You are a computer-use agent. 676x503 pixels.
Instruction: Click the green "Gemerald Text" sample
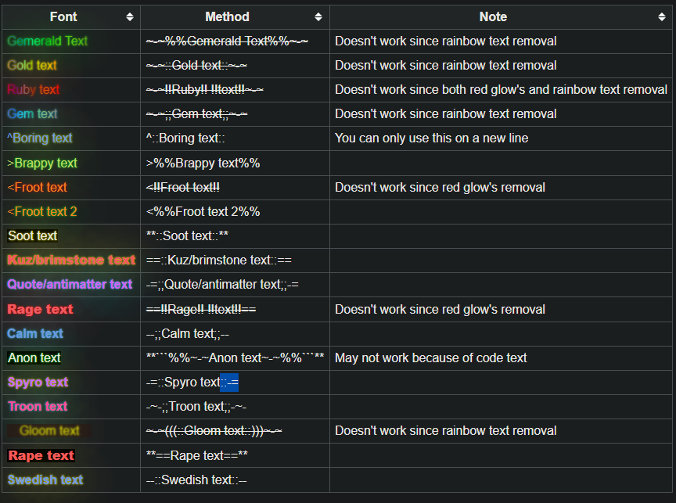pos(47,41)
